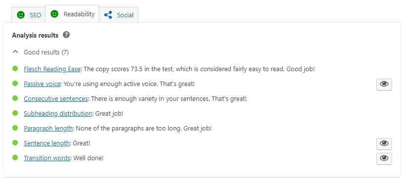Toggle eye highlight for Transition words
The height and width of the screenshot is (179, 404).
coord(384,158)
